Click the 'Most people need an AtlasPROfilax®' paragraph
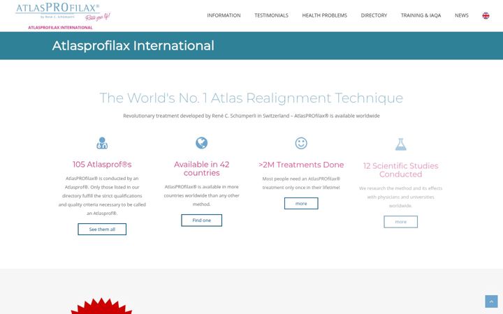This screenshot has height=314, width=503. click(301, 183)
